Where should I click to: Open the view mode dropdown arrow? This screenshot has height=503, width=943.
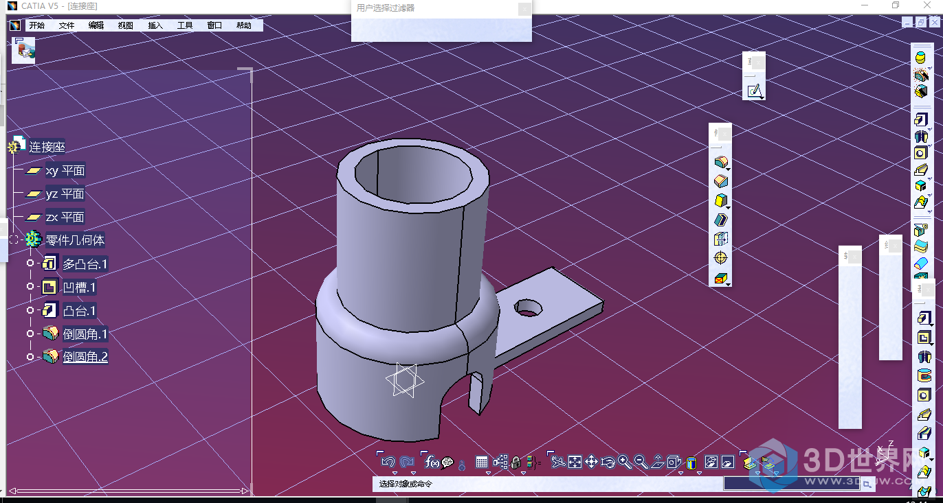[x=700, y=473]
